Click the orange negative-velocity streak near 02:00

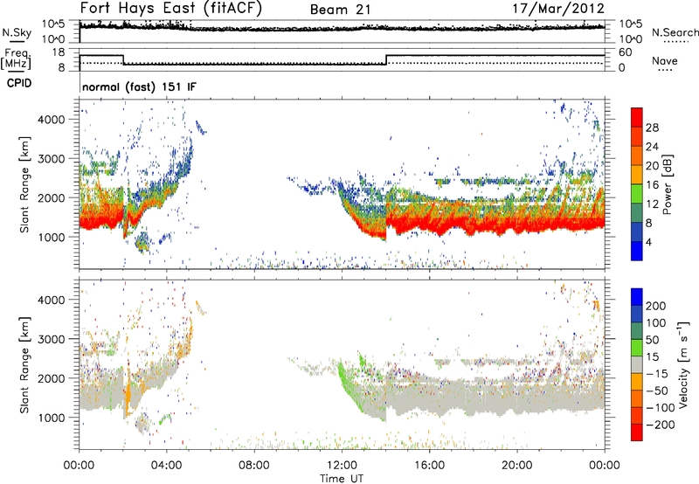pos(128,392)
